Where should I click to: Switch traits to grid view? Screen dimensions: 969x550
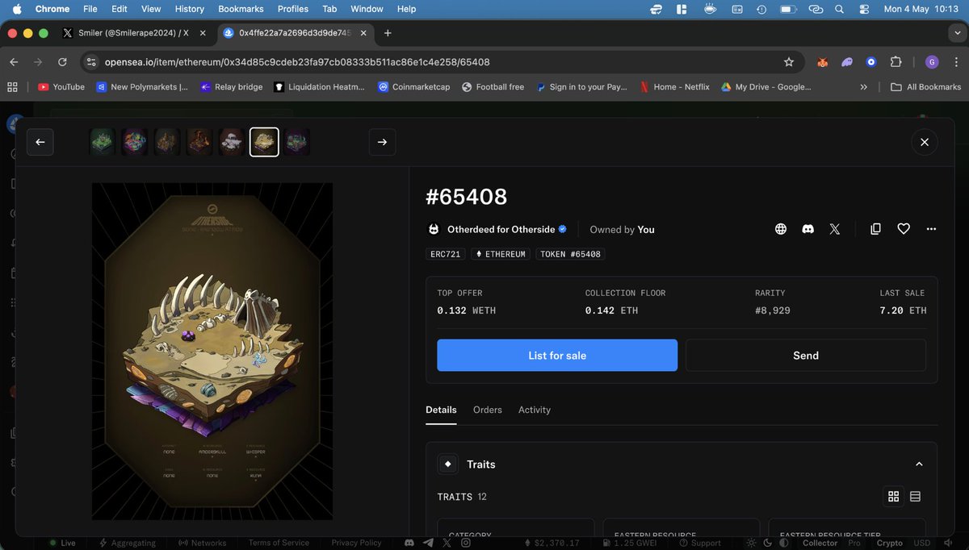894,497
